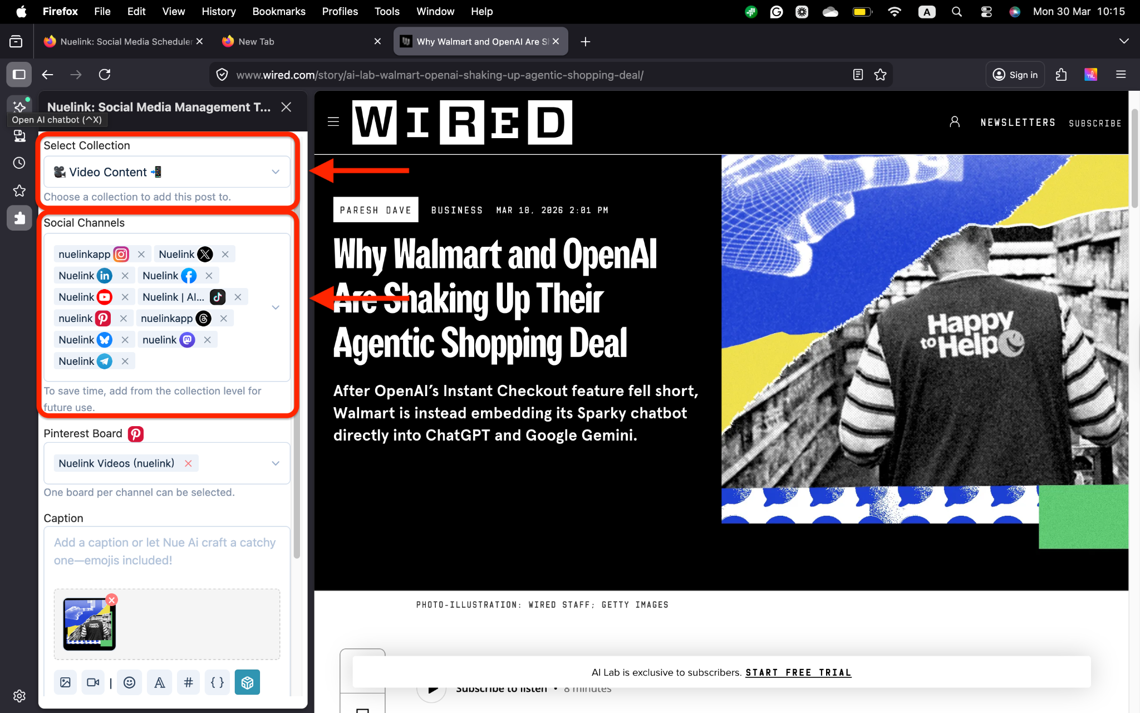This screenshot has height=713, width=1140.
Task: Open the Firefox history sidebar clock icon
Action: pos(19,163)
